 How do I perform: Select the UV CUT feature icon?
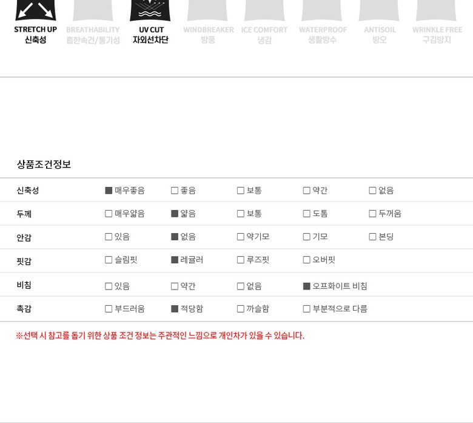[150, 10]
